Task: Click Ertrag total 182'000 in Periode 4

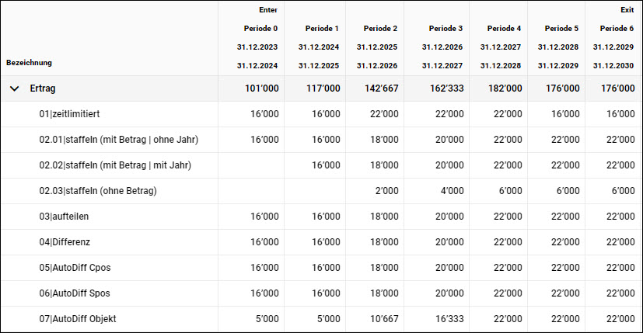Action: [x=505, y=88]
